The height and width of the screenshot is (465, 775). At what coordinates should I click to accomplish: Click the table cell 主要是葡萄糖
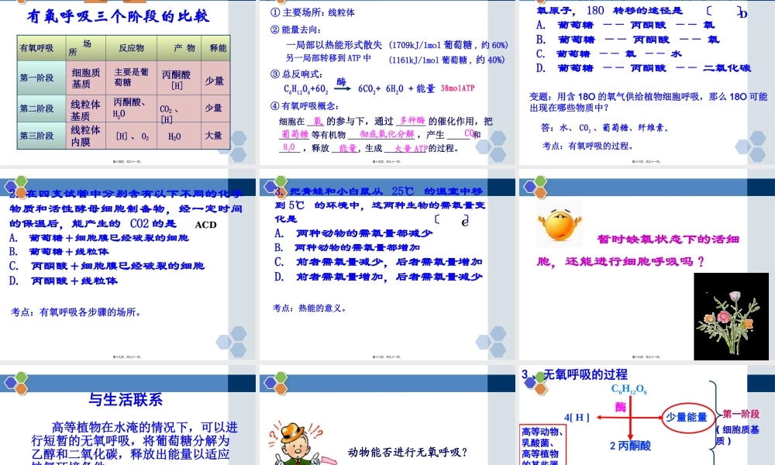pyautogui.click(x=131, y=77)
